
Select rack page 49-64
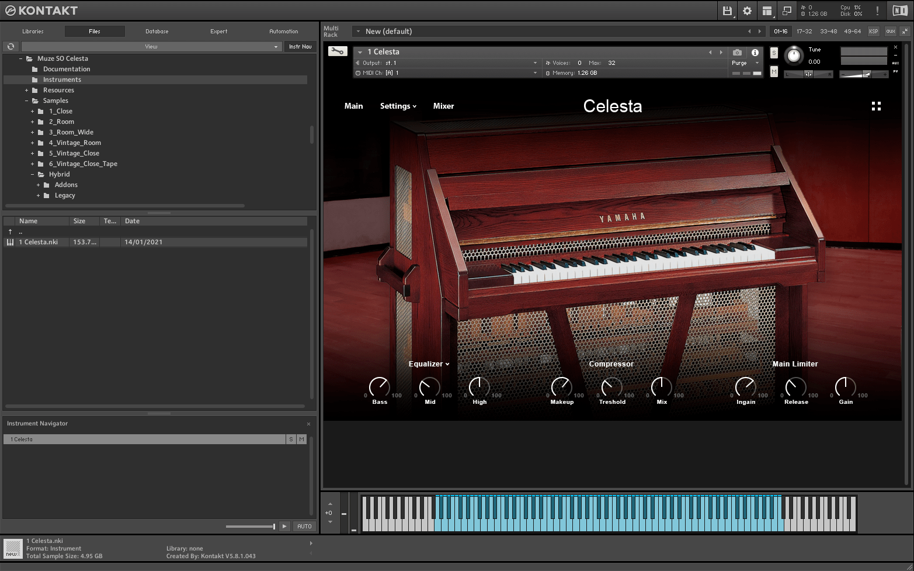pyautogui.click(x=852, y=31)
